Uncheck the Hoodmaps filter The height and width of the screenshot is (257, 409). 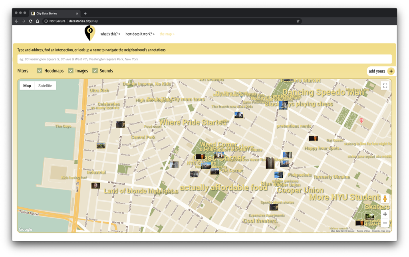coord(40,71)
